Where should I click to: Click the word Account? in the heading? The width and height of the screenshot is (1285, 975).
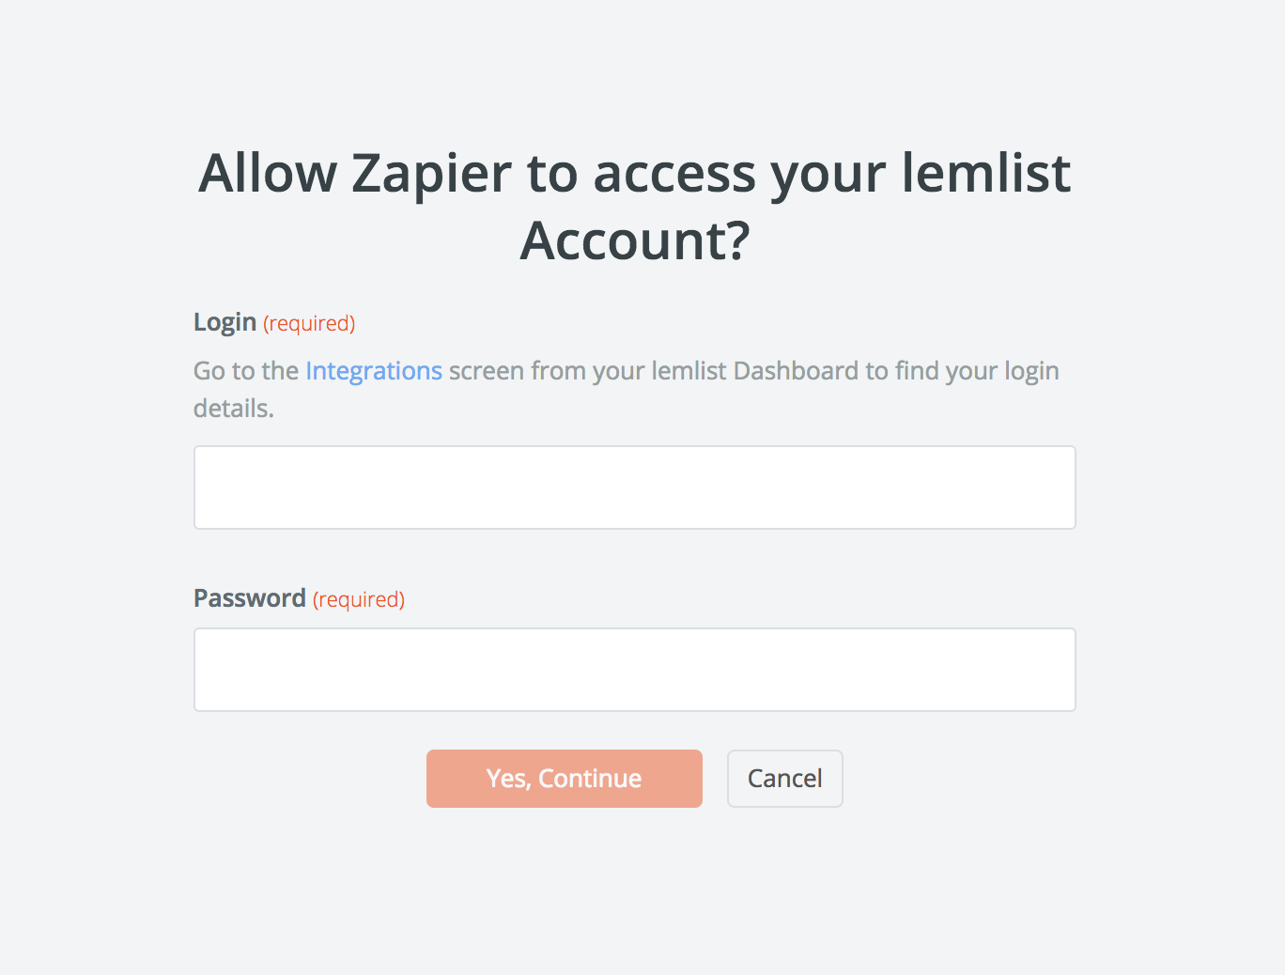(x=635, y=240)
